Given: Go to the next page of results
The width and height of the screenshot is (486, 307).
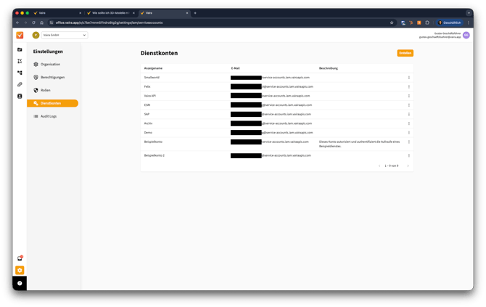Looking at the screenshot, I should (408, 166).
